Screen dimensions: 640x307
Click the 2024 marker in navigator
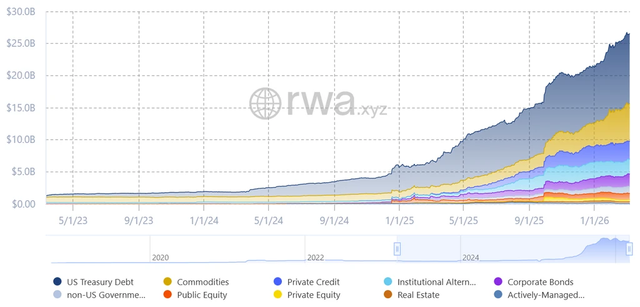[x=471, y=258]
